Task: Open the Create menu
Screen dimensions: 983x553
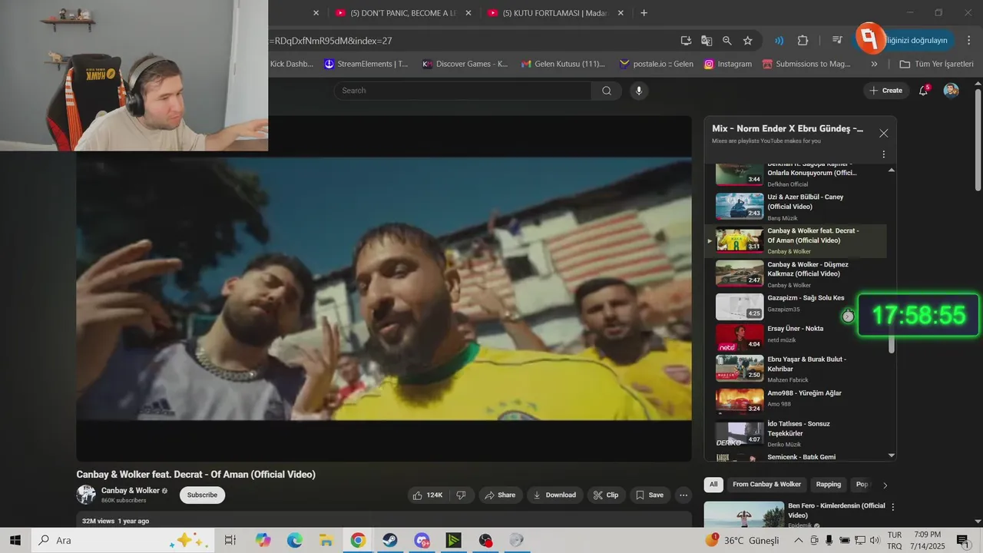Action: click(885, 91)
